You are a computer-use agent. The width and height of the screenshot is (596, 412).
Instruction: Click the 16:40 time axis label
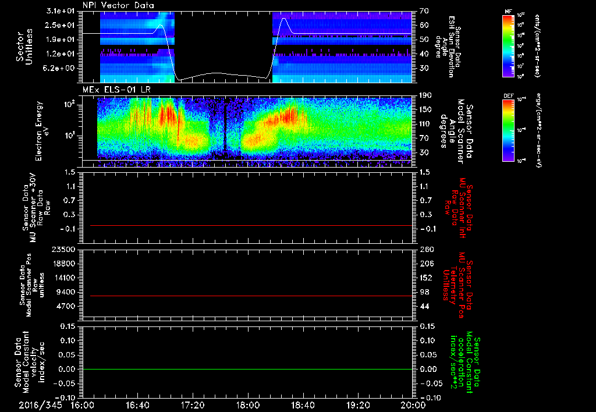pos(137,405)
